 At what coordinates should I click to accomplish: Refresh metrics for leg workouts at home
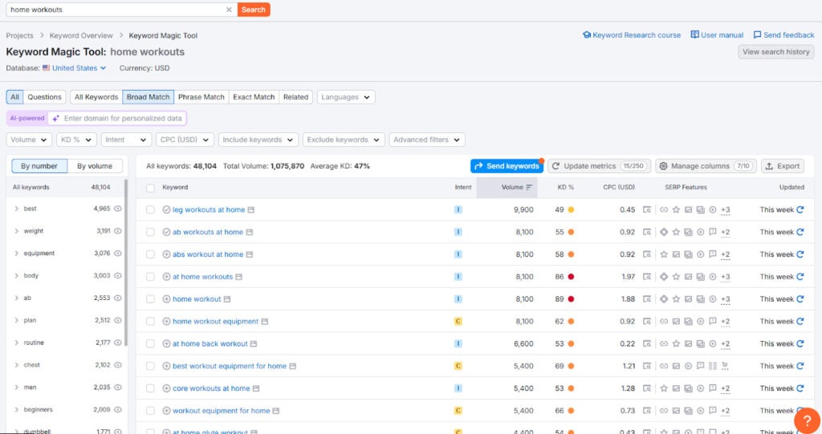coord(800,209)
